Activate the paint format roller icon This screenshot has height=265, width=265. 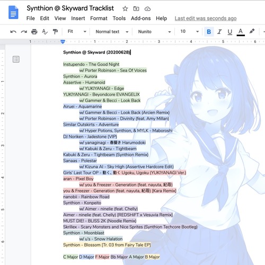click(x=55, y=32)
